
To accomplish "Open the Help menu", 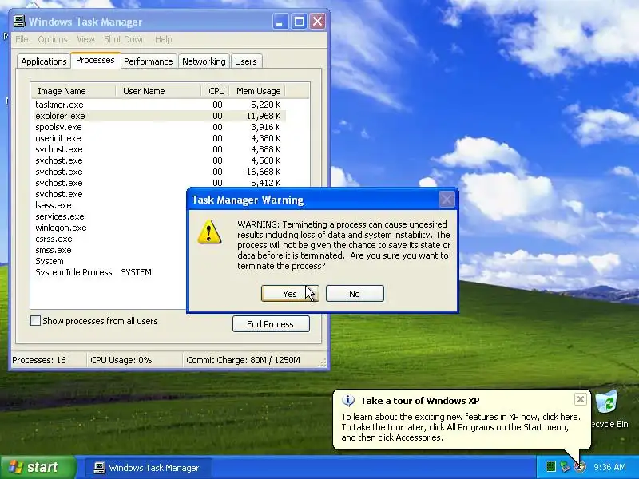I will [x=164, y=39].
